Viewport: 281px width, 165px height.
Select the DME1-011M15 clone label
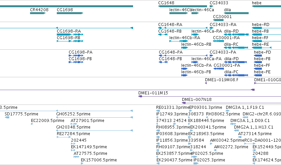click(x=153, y=93)
